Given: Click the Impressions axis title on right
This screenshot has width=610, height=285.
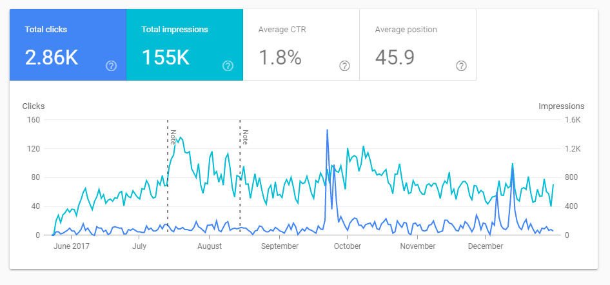Looking at the screenshot, I should pyautogui.click(x=561, y=106).
